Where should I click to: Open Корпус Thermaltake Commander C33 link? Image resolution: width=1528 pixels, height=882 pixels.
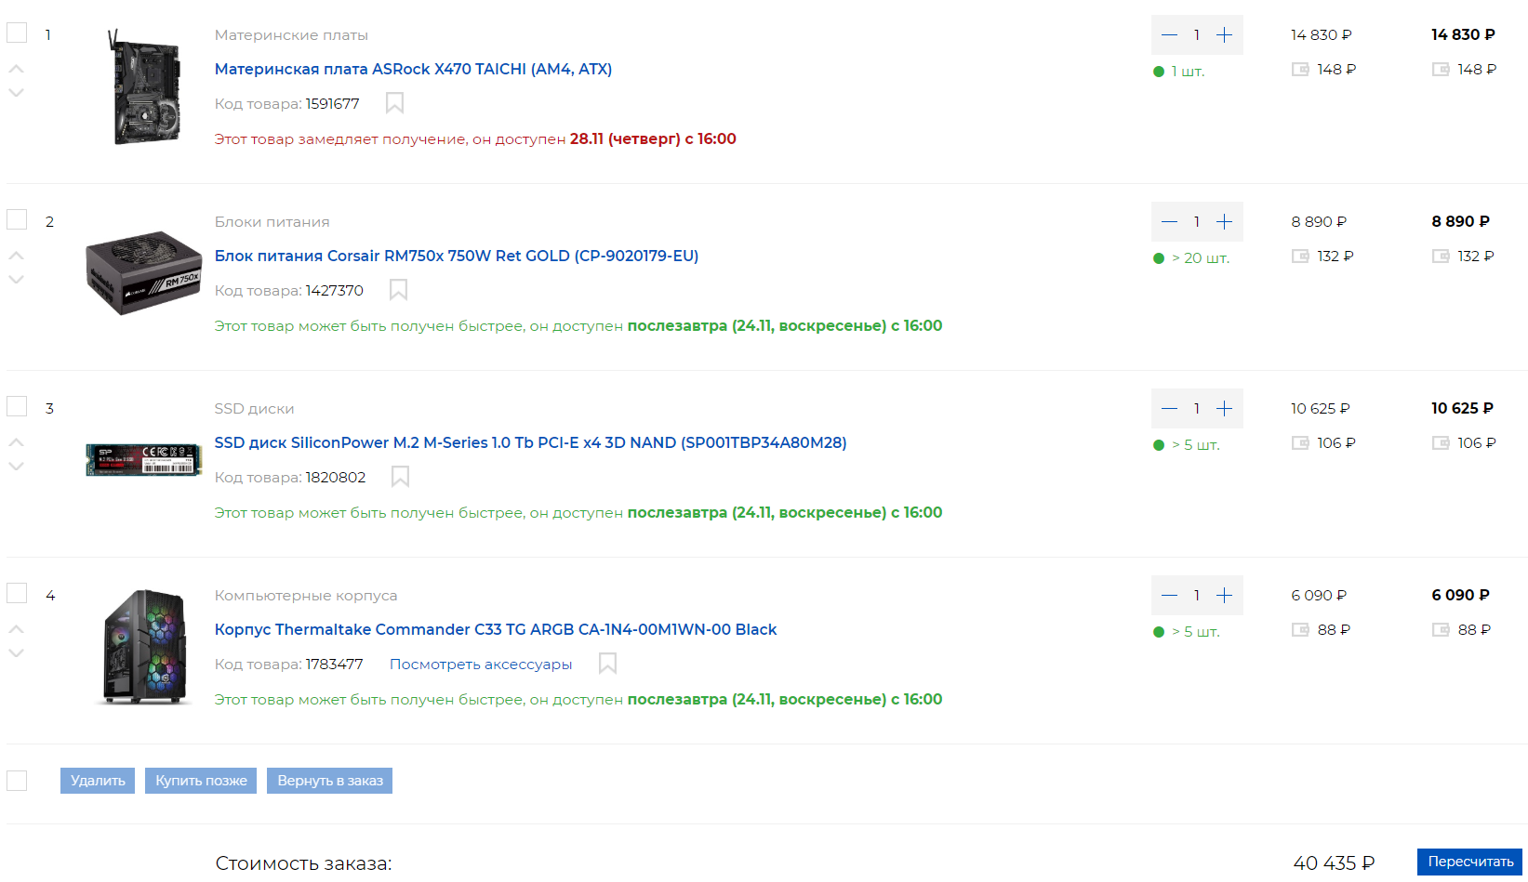tap(496, 629)
